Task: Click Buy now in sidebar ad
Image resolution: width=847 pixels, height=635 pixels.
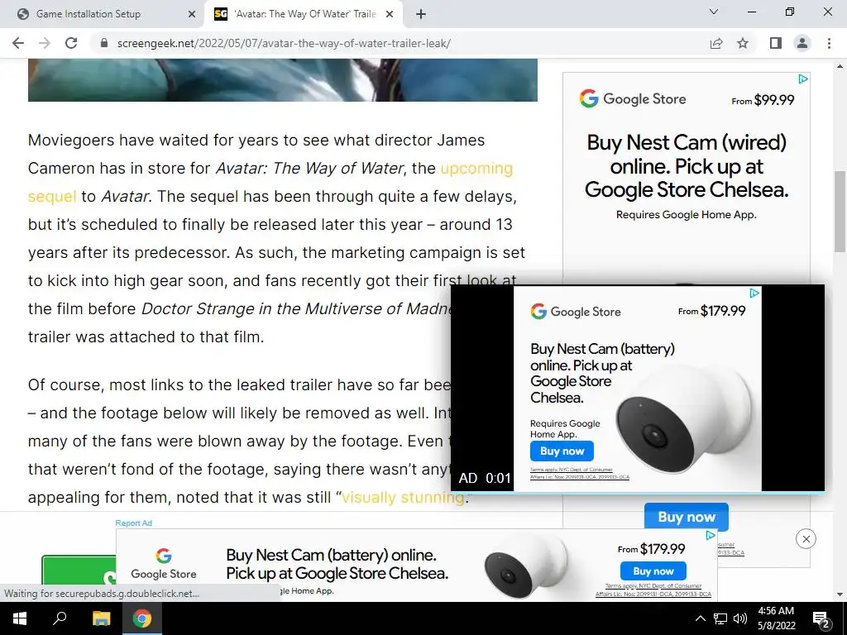Action: 686,517
